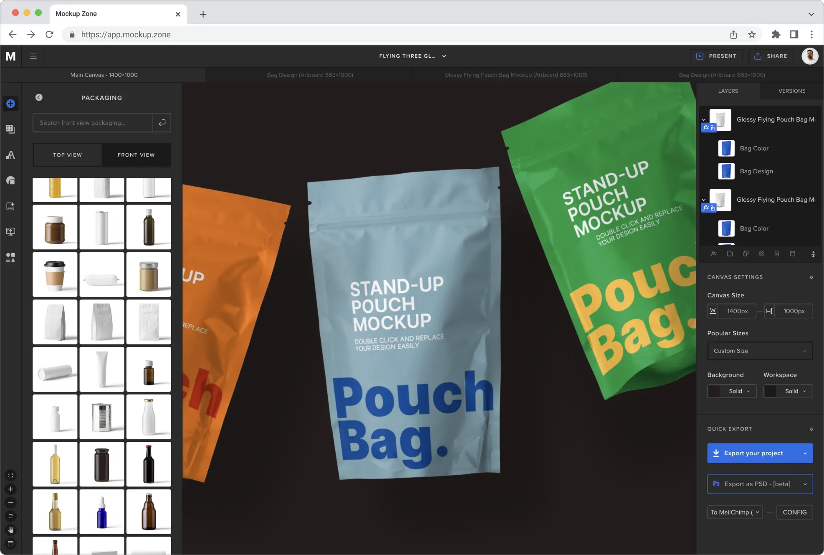Delete the selected layer via trash icon
This screenshot has height=555, width=824.
[792, 253]
